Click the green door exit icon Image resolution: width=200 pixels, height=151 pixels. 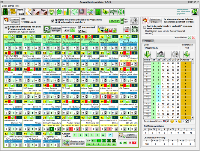[x=5, y=12]
